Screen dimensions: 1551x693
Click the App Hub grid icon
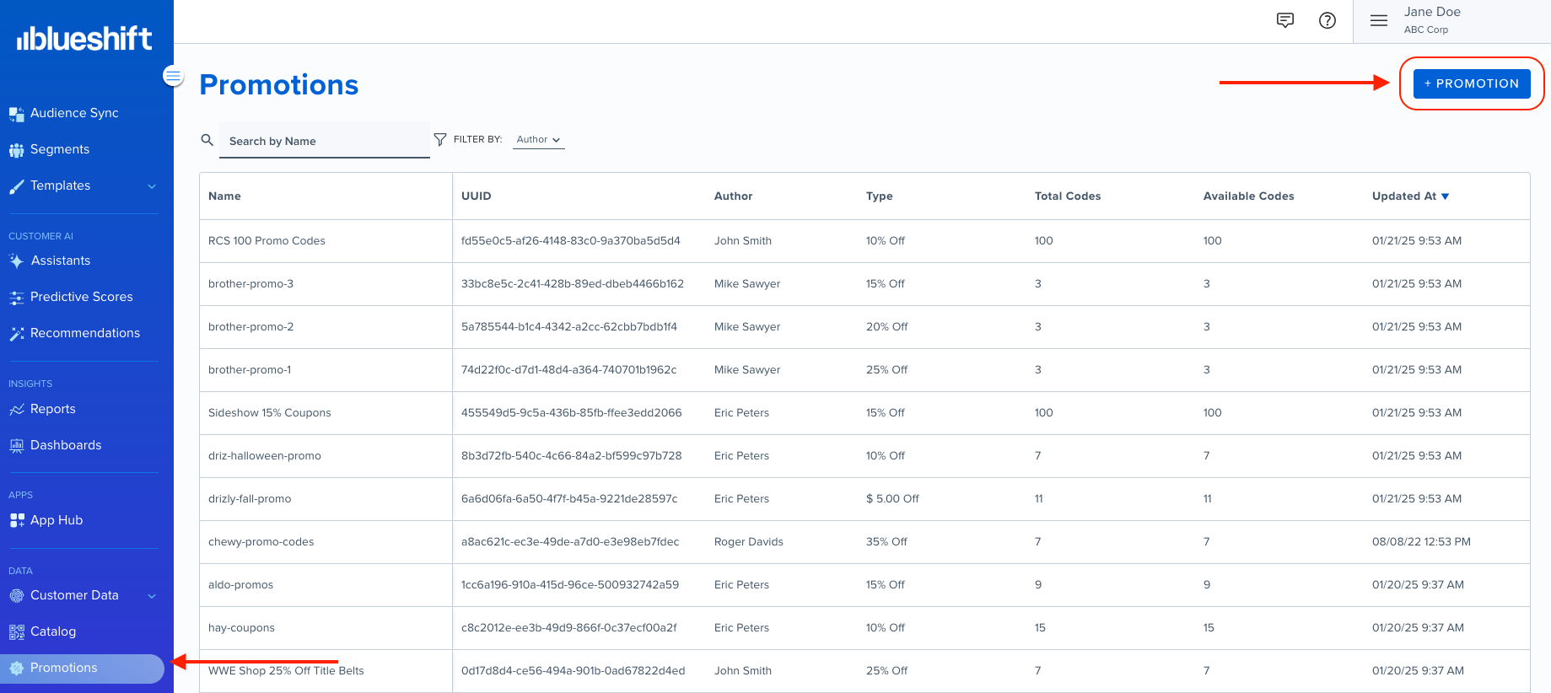[16, 521]
